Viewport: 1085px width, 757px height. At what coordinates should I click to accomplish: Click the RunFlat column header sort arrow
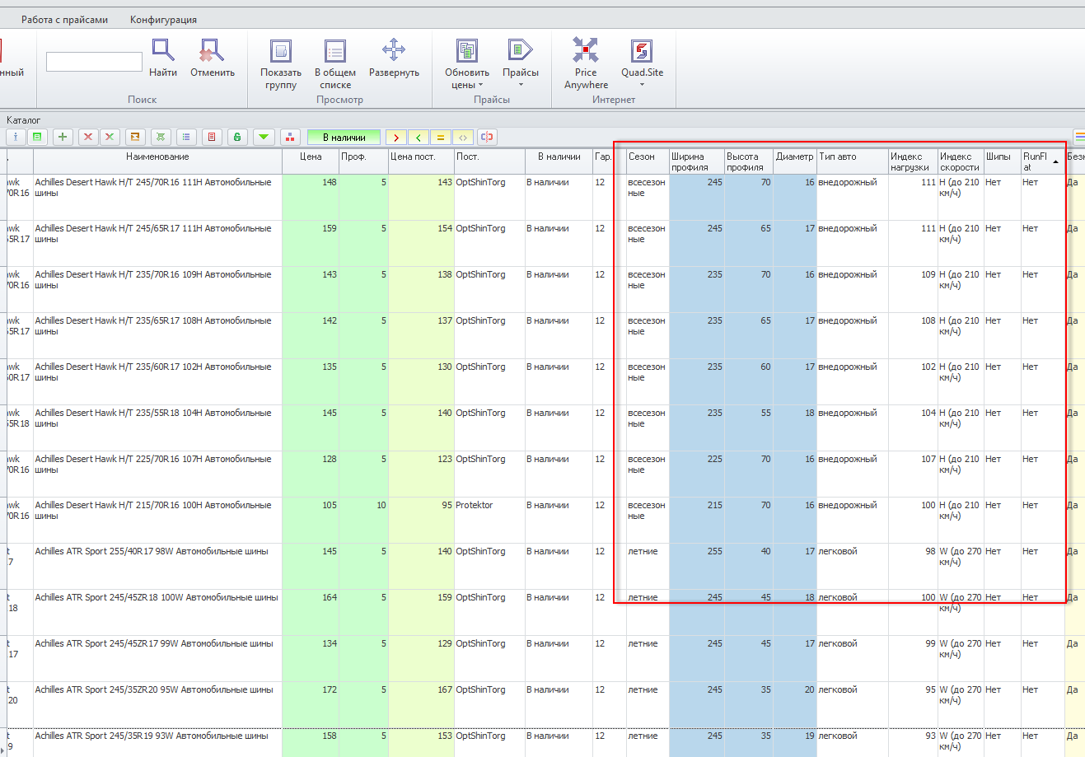pyautogui.click(x=1056, y=162)
